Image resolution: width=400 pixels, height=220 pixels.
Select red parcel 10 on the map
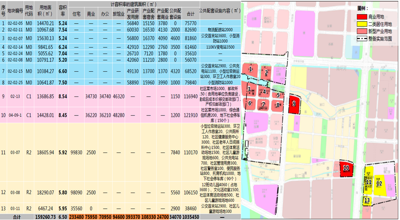click(x=346, y=169)
